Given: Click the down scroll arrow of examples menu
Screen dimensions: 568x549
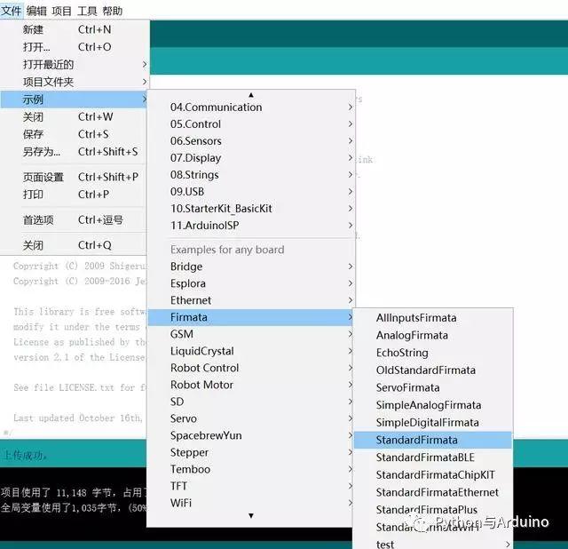Looking at the screenshot, I should click(x=251, y=515).
